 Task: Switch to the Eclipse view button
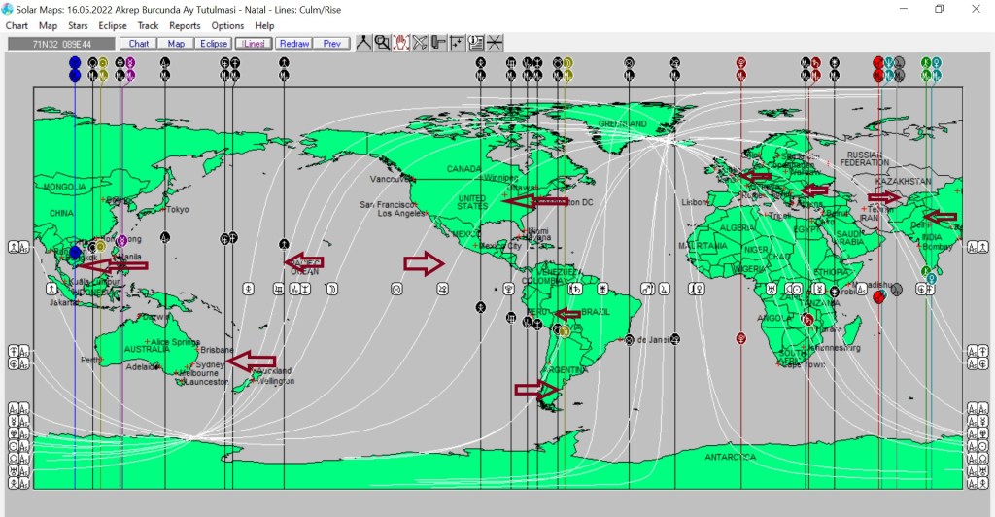(214, 44)
